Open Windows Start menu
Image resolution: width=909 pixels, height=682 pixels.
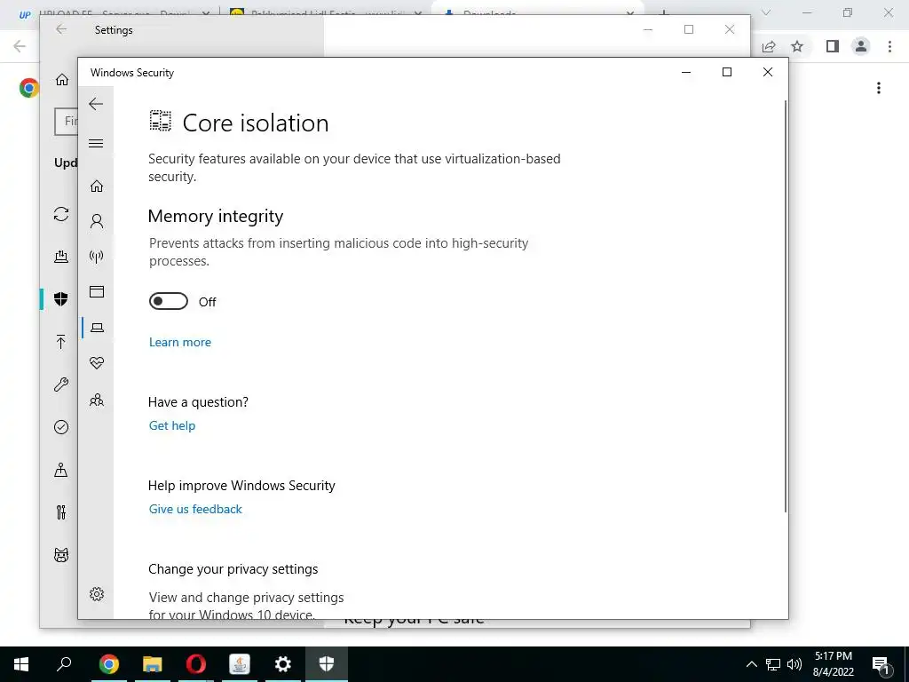click(x=21, y=664)
